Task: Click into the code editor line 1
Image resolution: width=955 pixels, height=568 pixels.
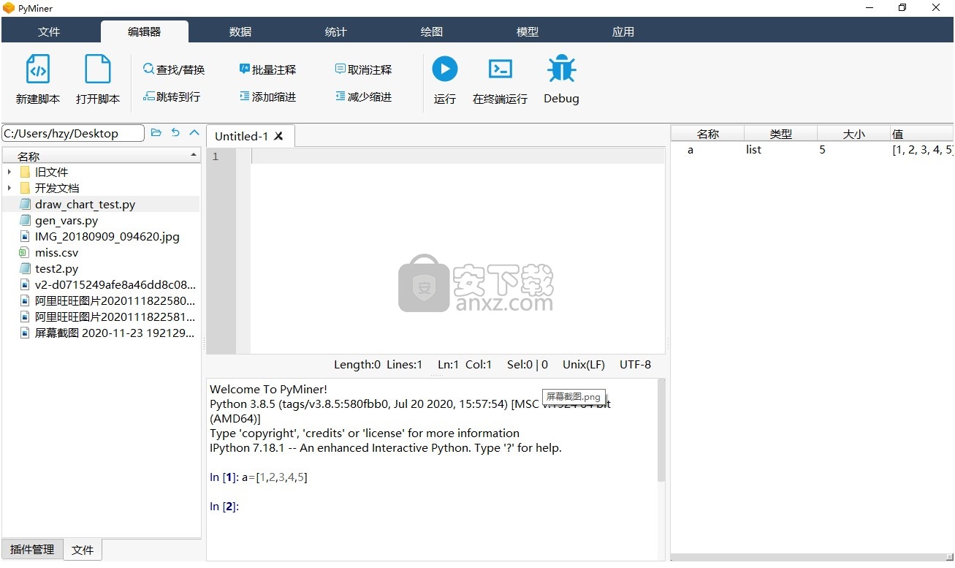Action: [457, 156]
